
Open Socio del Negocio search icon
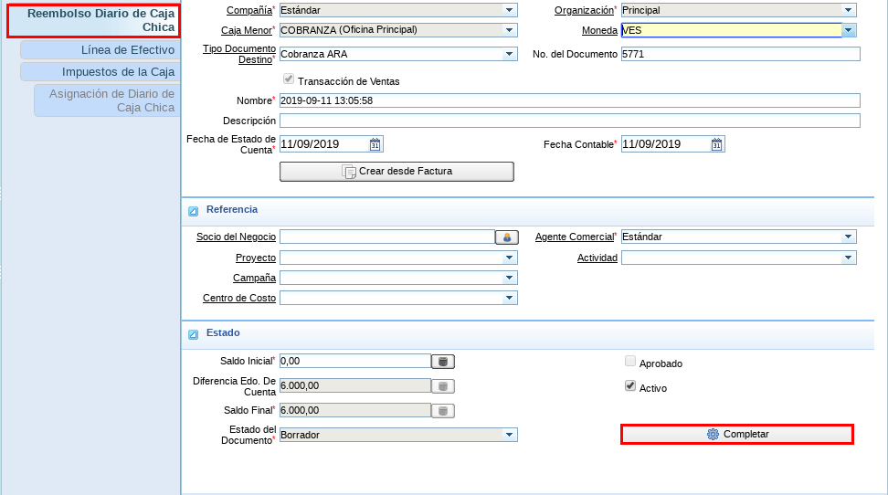pyautogui.click(x=507, y=237)
